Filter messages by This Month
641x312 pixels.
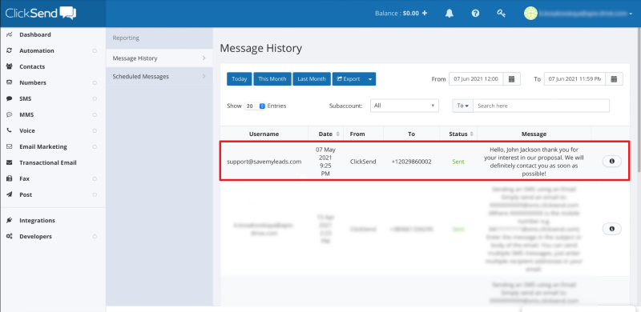tap(272, 79)
